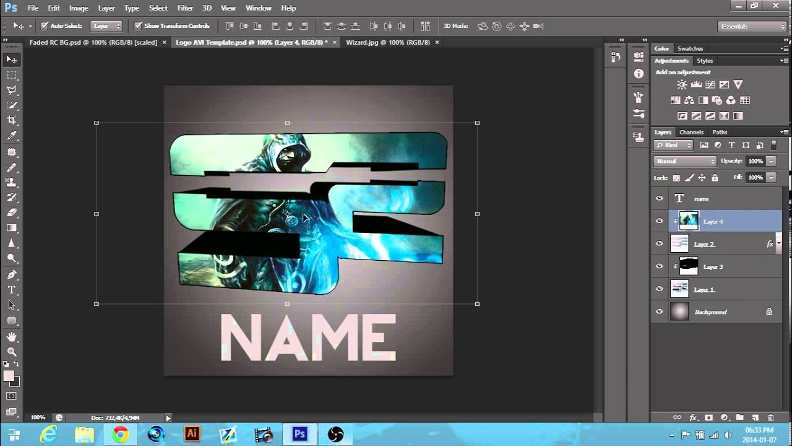The width and height of the screenshot is (792, 446).
Task: Hide the Background layer
Action: pos(659,312)
